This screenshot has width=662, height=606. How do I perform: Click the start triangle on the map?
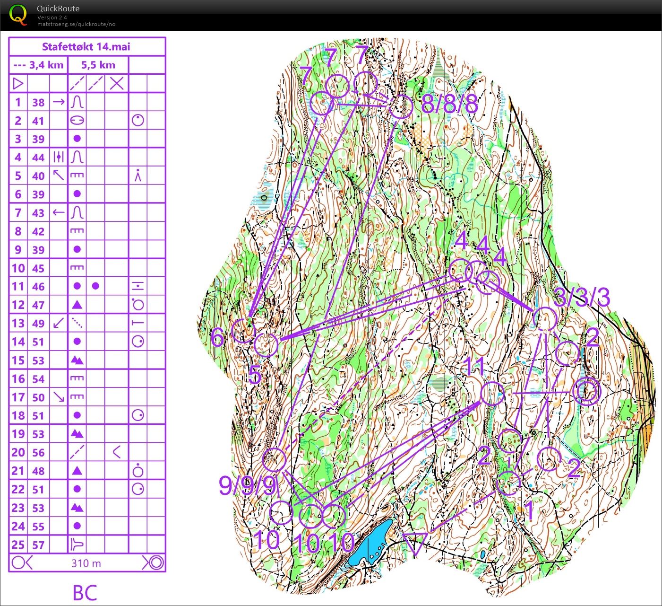415,543
